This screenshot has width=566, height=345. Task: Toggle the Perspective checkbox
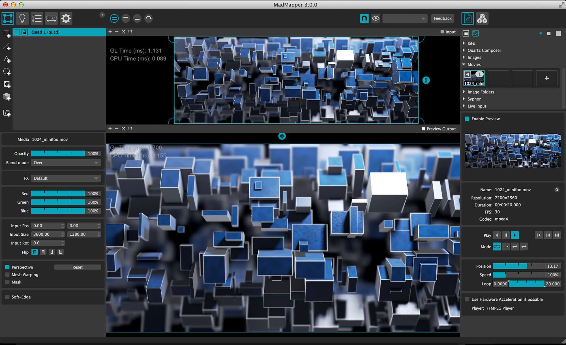click(7, 267)
